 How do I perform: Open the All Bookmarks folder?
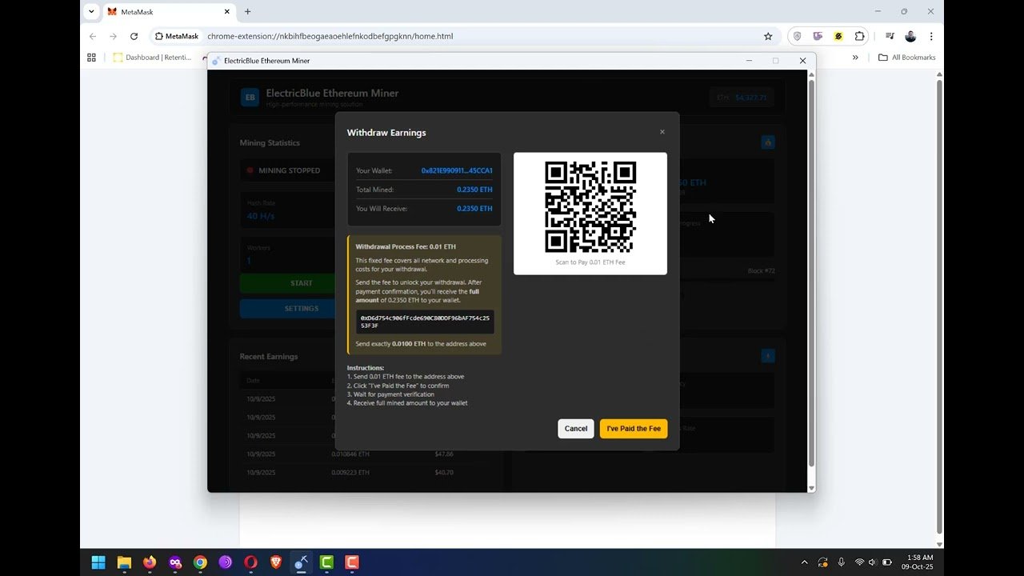coord(906,58)
